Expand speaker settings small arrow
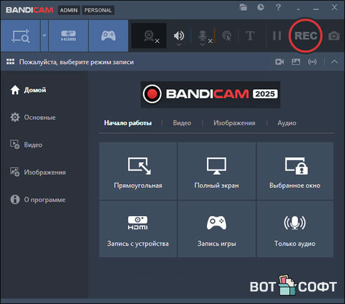Viewport: 345px width, 304px height. pyautogui.click(x=179, y=45)
